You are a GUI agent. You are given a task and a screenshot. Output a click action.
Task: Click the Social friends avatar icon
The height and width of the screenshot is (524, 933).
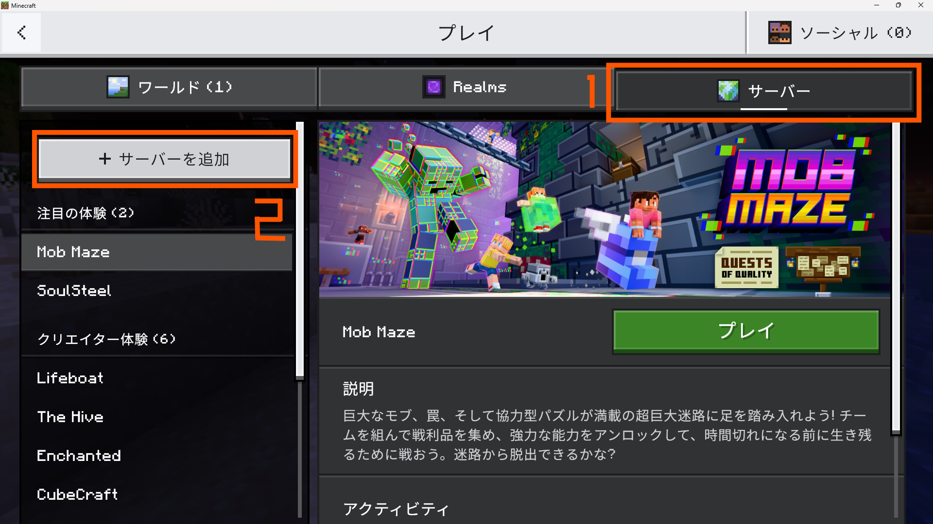click(779, 33)
